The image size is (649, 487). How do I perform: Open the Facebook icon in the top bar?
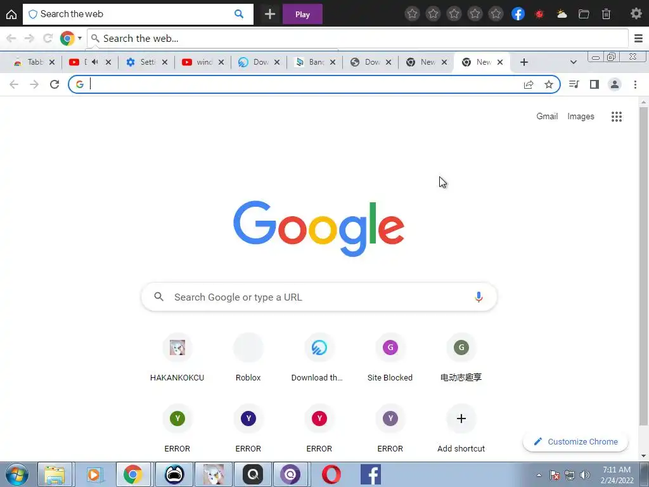pos(518,14)
